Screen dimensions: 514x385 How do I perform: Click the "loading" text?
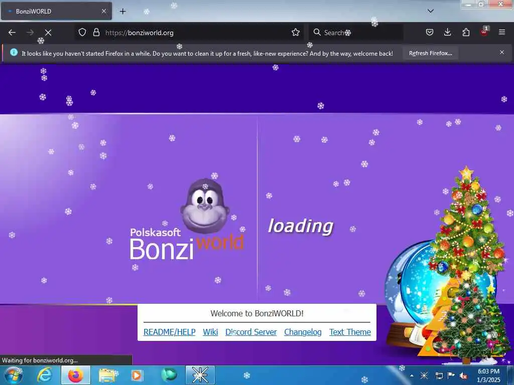[x=300, y=226]
